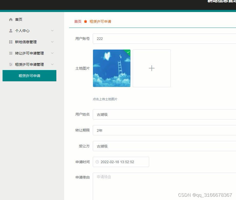Click the 租赁许可申请 breadcrumb label
The height and width of the screenshot is (200, 236).
[100, 21]
